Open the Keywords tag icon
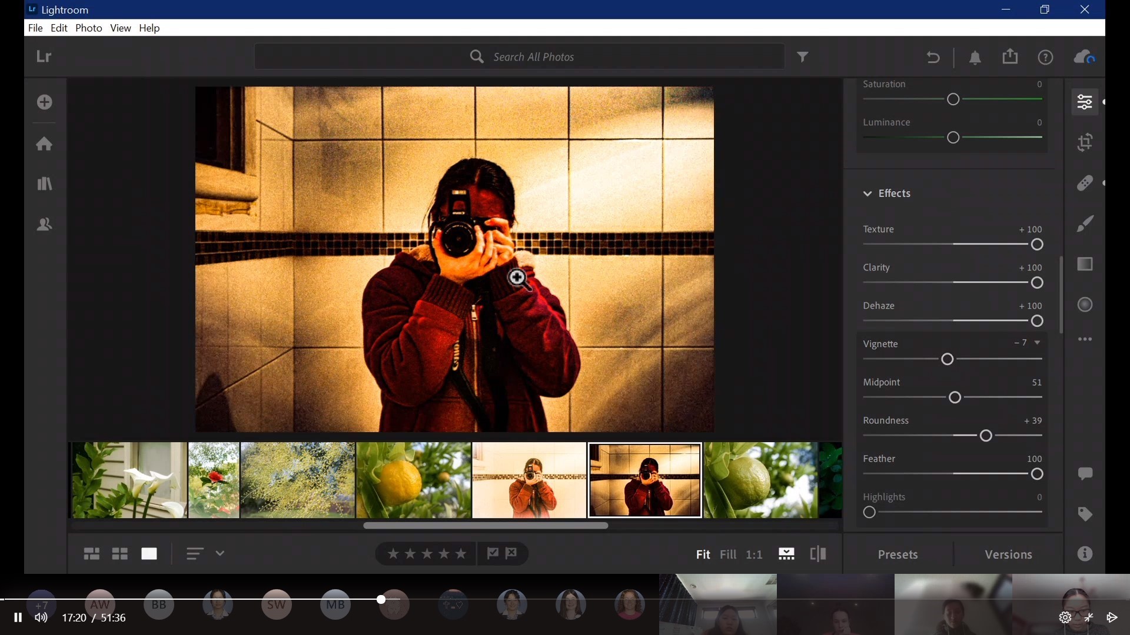1130x635 pixels. click(1085, 514)
